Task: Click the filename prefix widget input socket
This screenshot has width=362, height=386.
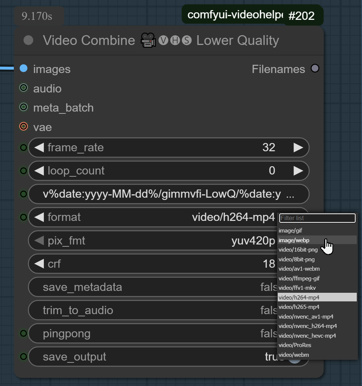Action: pos(23,194)
